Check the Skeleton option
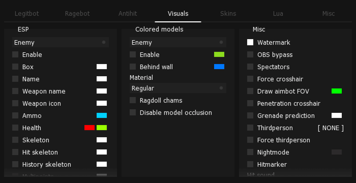The height and width of the screenshot is (183, 356). [15, 140]
